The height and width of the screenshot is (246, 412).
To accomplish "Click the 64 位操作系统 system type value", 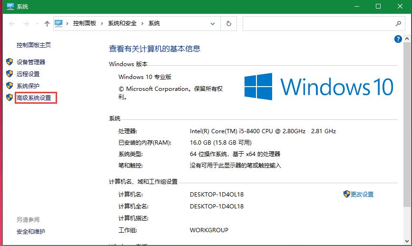I will point(235,154).
